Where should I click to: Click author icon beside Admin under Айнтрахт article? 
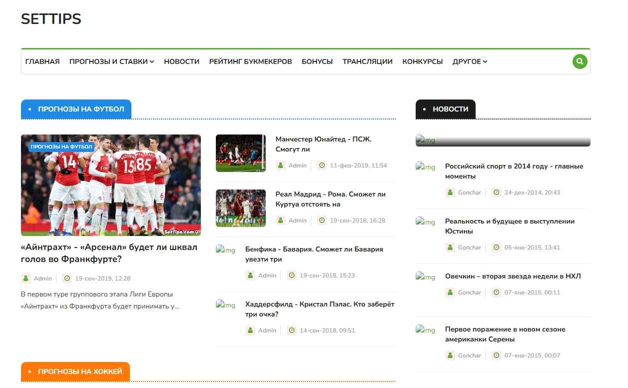click(26, 278)
